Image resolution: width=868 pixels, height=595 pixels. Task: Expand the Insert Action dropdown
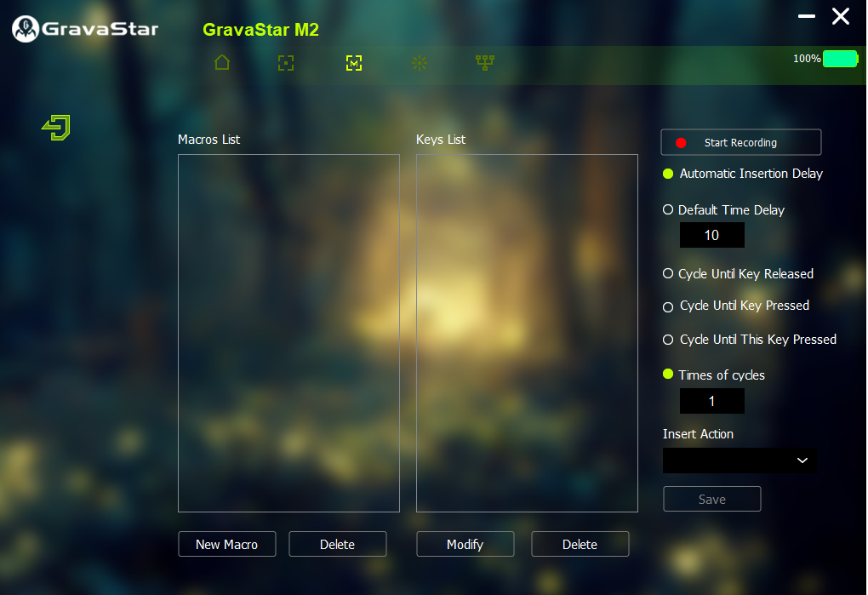point(739,461)
